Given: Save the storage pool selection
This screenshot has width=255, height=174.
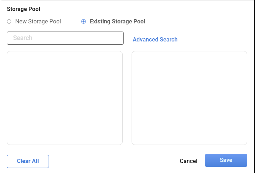Looking at the screenshot, I should [226, 160].
